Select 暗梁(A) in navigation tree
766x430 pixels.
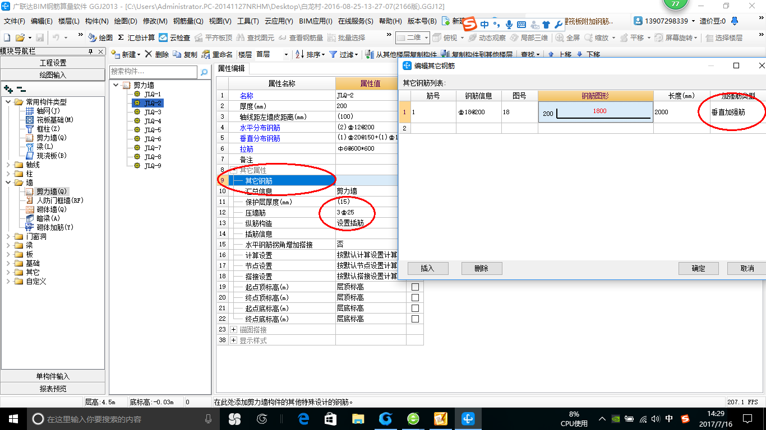tap(44, 218)
